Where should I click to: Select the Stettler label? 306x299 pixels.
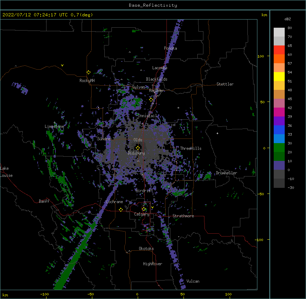pos(225,84)
